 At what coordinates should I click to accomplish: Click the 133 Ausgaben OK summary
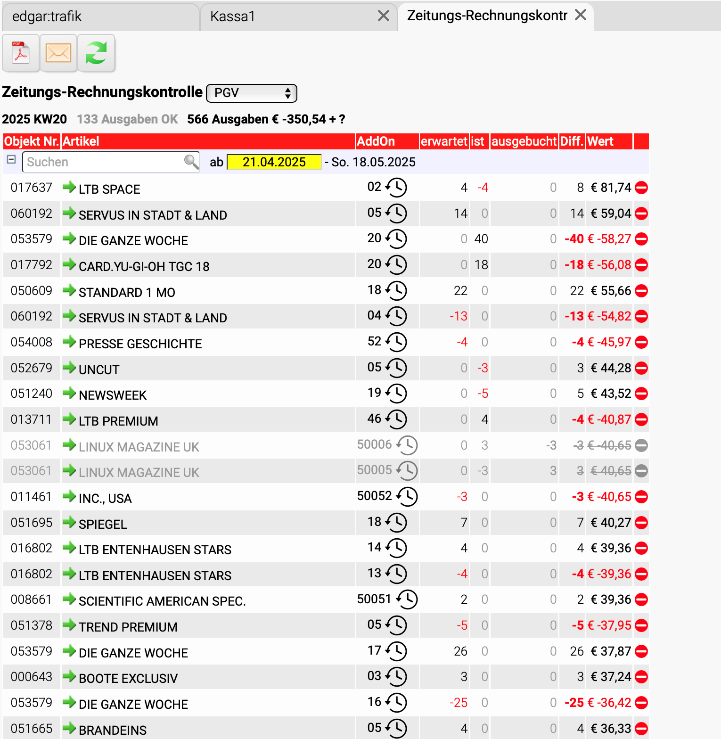click(127, 119)
